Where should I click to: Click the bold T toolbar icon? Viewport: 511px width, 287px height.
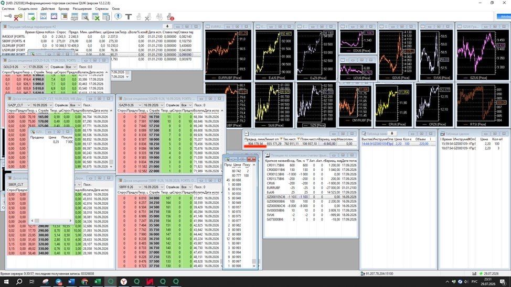[129, 17]
